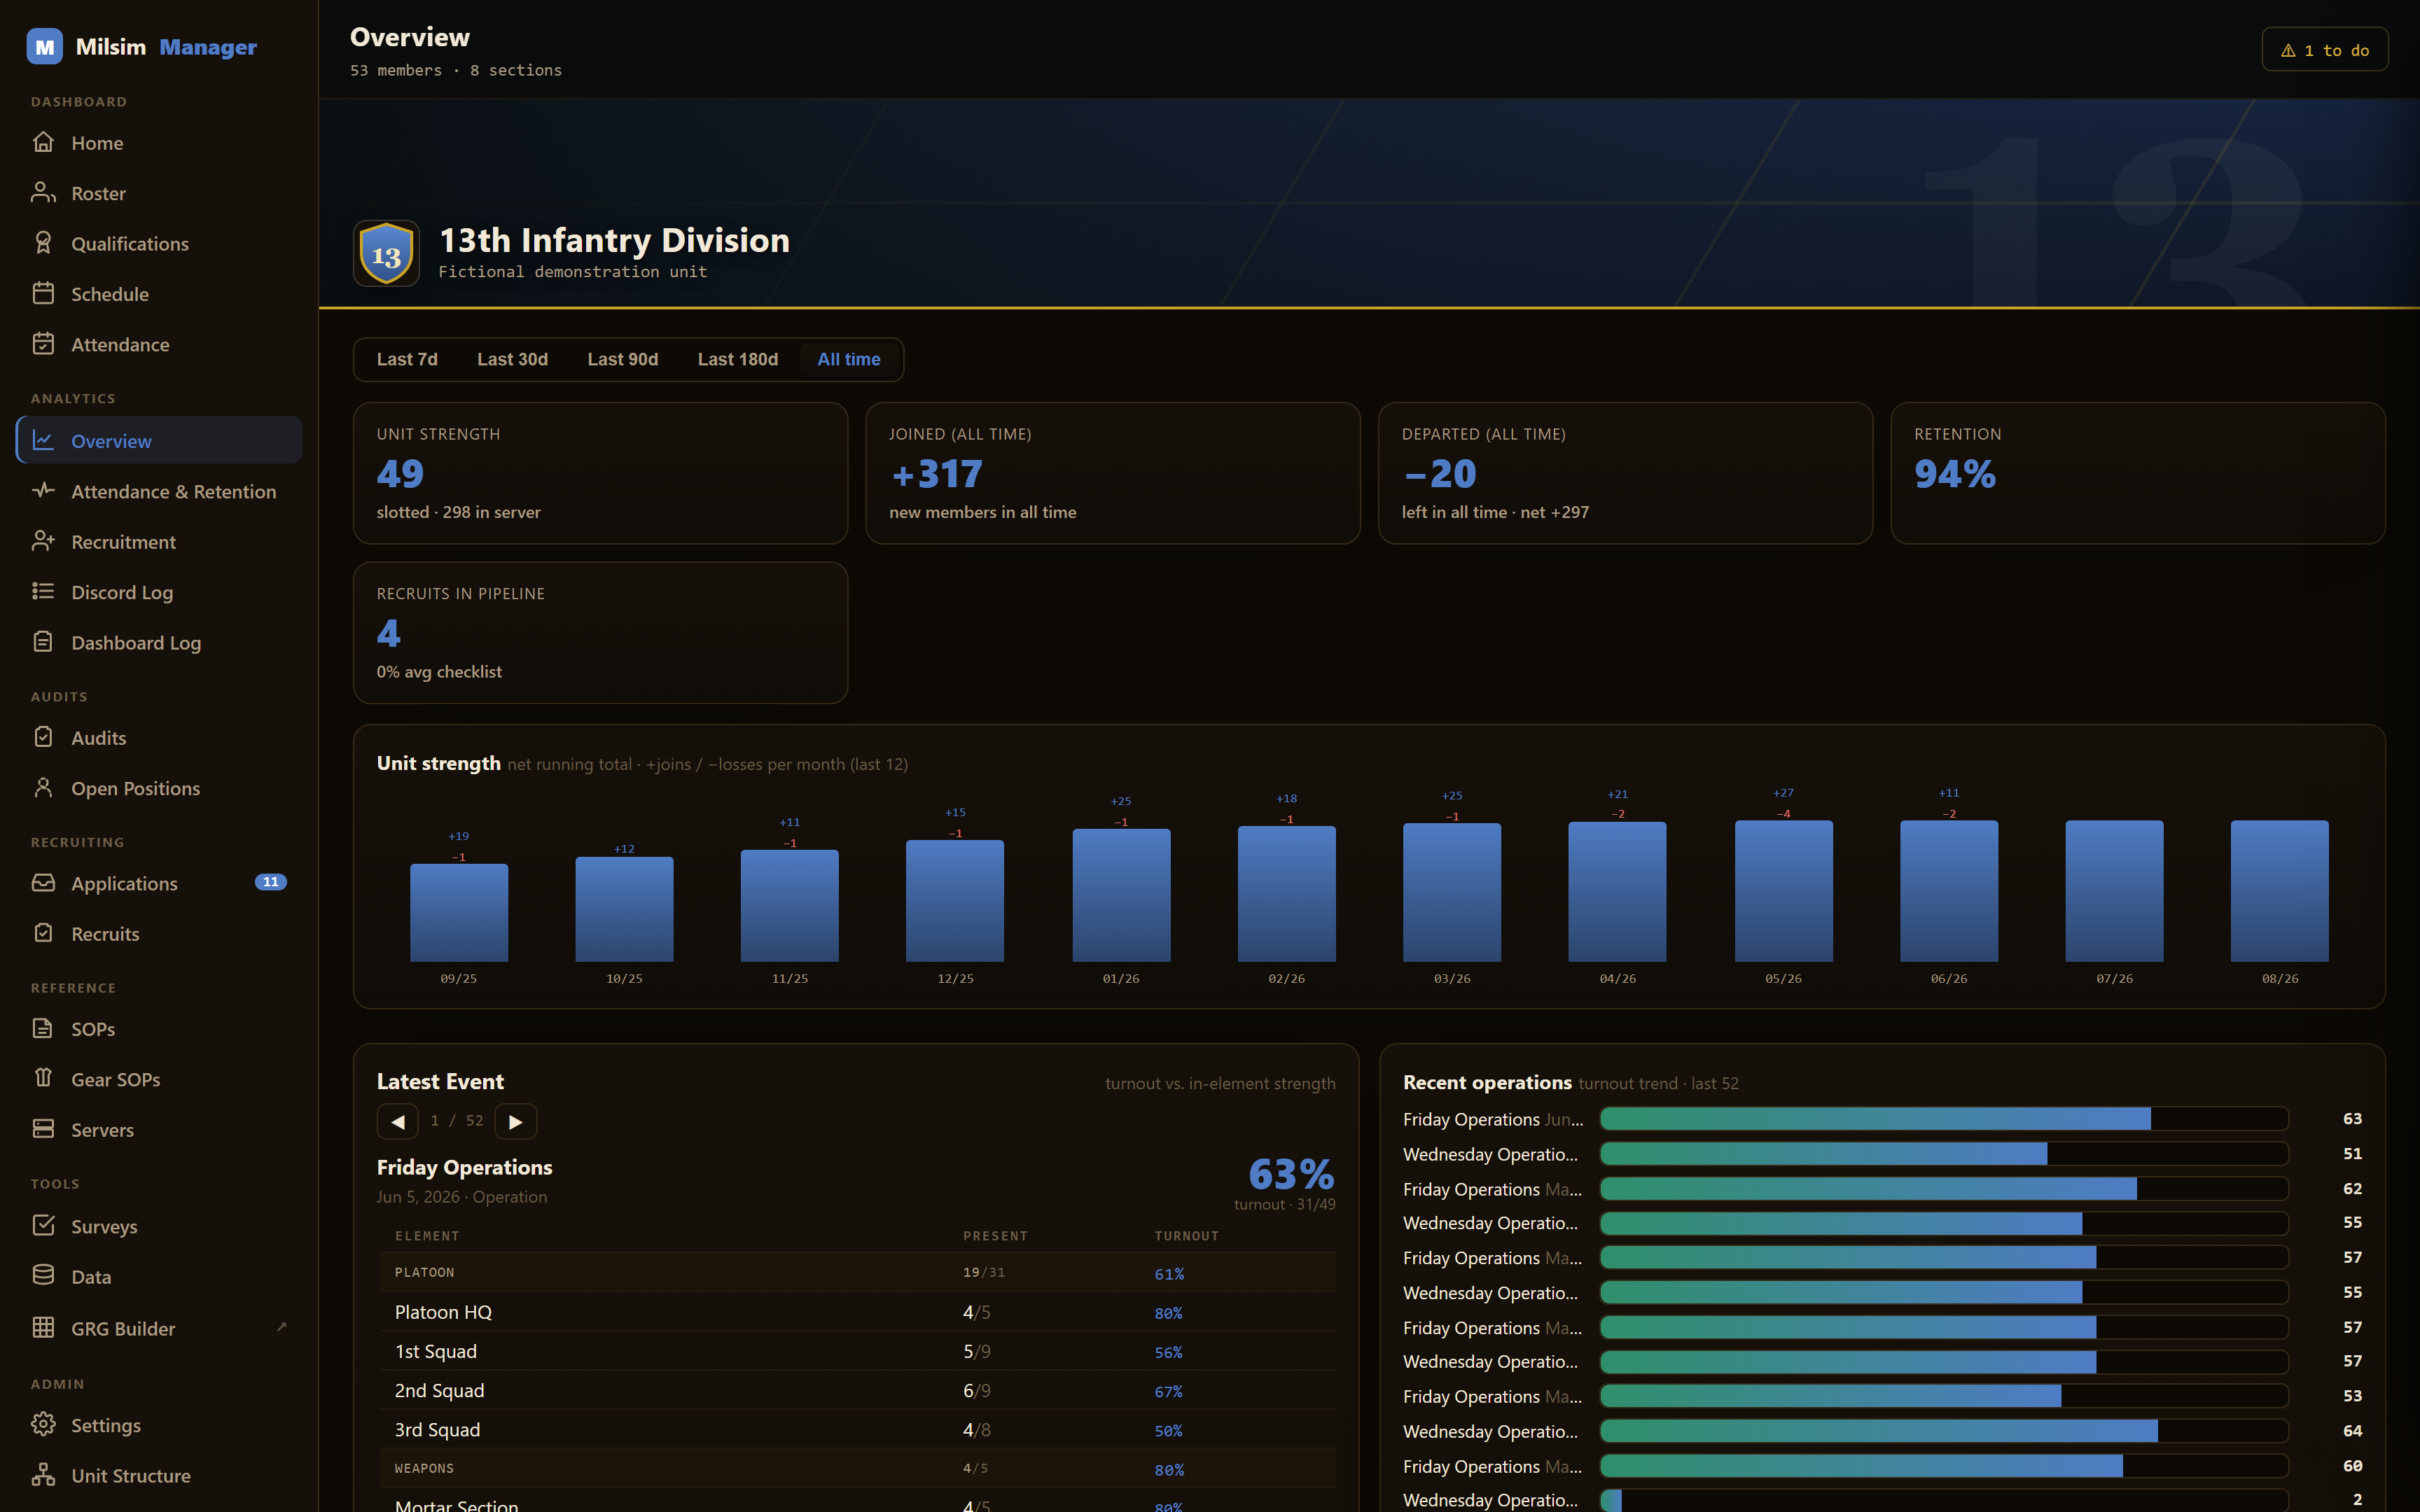The height and width of the screenshot is (1512, 2420).
Task: Click the 1 to do alert button
Action: 2324,50
